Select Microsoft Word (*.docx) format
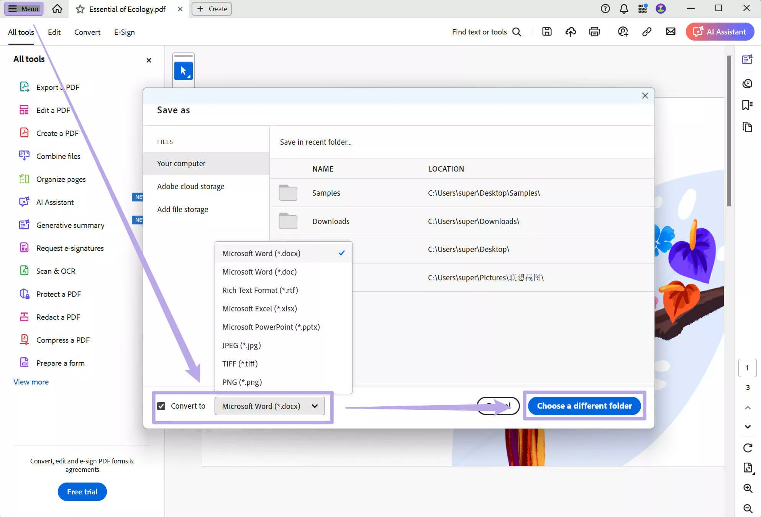 261,253
